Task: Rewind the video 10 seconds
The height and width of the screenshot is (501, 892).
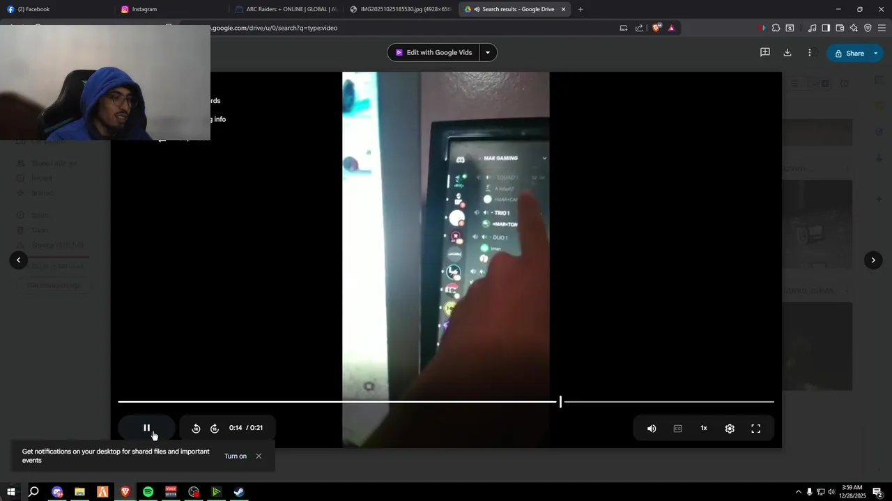Action: 196,429
